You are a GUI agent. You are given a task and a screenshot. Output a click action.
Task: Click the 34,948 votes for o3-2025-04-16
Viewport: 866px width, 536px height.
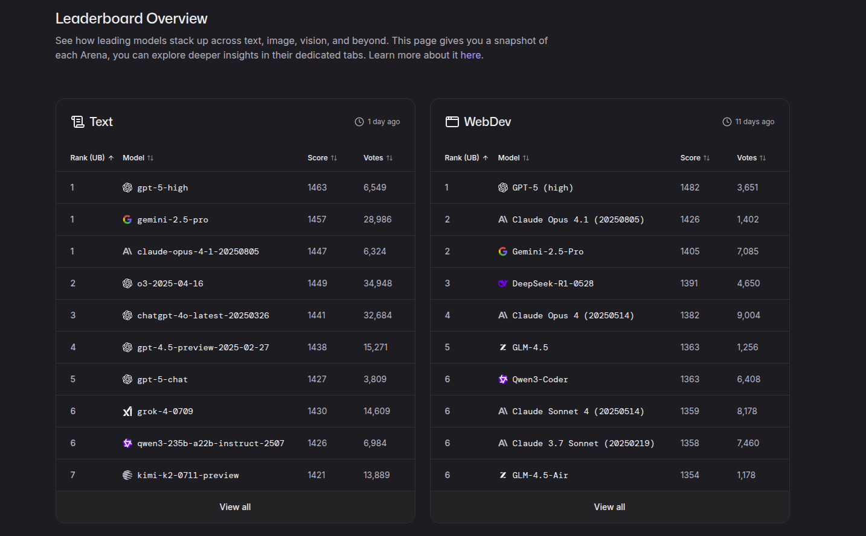pos(377,283)
